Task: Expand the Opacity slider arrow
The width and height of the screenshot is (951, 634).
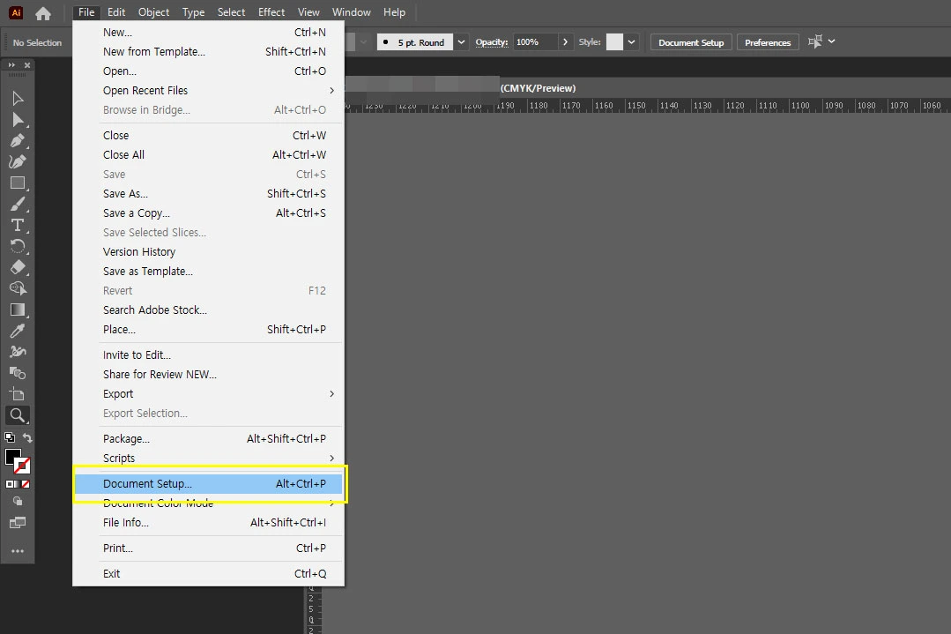Action: [565, 41]
